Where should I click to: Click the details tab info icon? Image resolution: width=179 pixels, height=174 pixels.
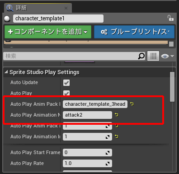click(10, 8)
